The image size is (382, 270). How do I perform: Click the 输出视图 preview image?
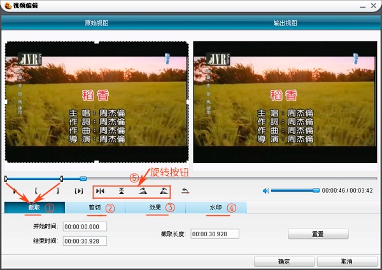285,102
